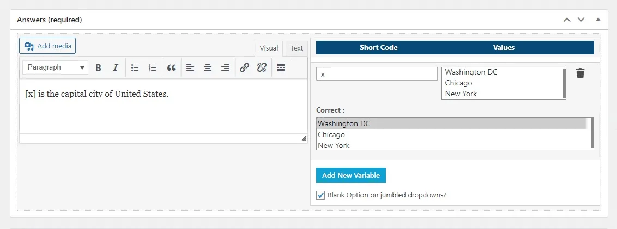The image size is (617, 229).
Task: Switch to the Visual editor tab
Action: (x=269, y=48)
